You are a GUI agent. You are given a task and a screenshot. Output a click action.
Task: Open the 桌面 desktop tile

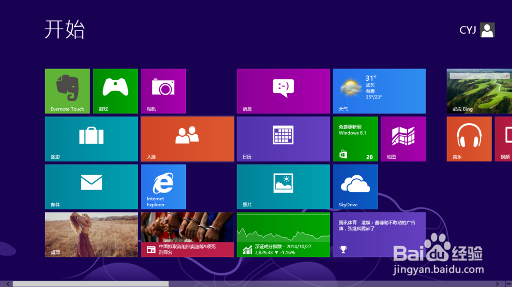click(92, 235)
